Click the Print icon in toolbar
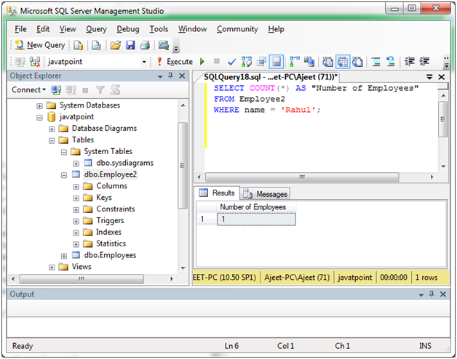The image size is (457, 359). (x=145, y=45)
